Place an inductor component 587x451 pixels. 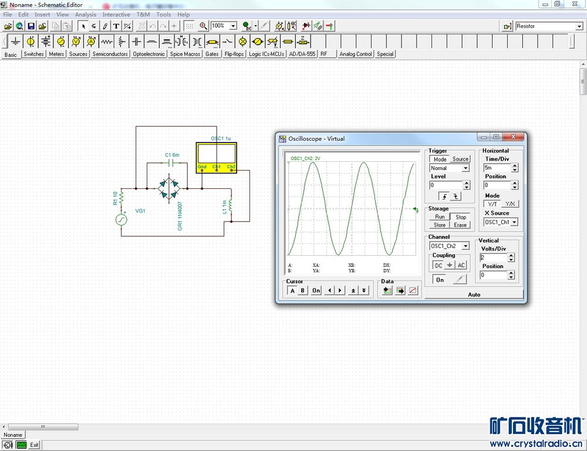[151, 42]
